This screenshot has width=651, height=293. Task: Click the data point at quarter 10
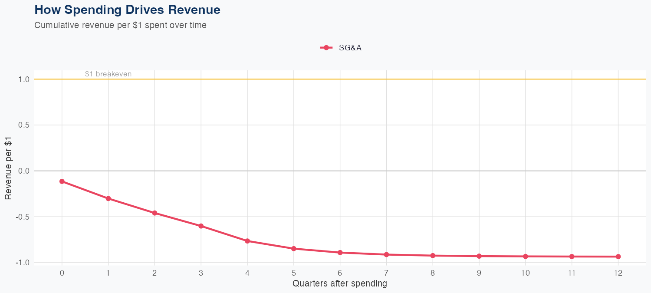click(x=526, y=257)
